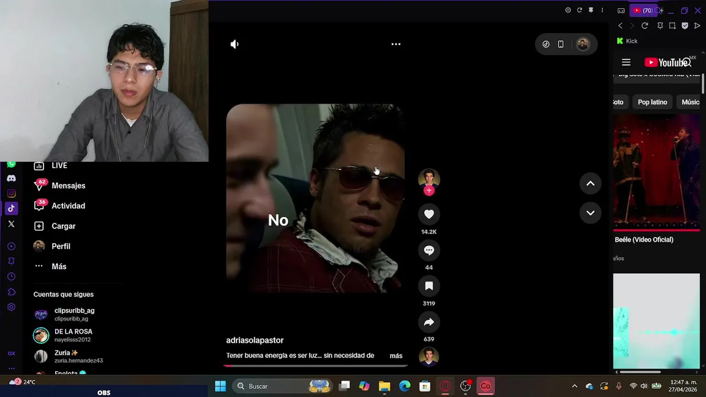The image size is (706, 397).
Task: Open History clock icon in Opera sidebar
Action: click(x=11, y=277)
